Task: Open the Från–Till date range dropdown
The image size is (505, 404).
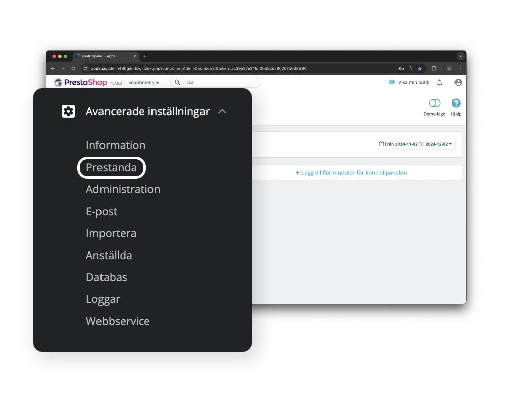Action: pos(416,144)
